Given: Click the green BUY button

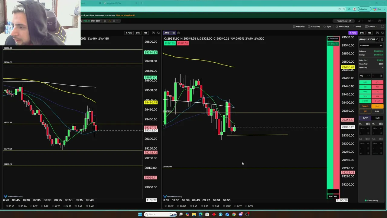Looking at the screenshot, I should pos(365,82).
